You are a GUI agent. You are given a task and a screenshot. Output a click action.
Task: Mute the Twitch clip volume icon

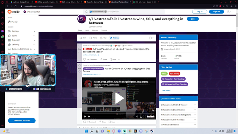click(89, 117)
